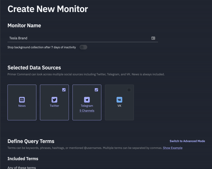Uncheck the Twitter data source checkbox
The width and height of the screenshot is (212, 169).
(64, 90)
